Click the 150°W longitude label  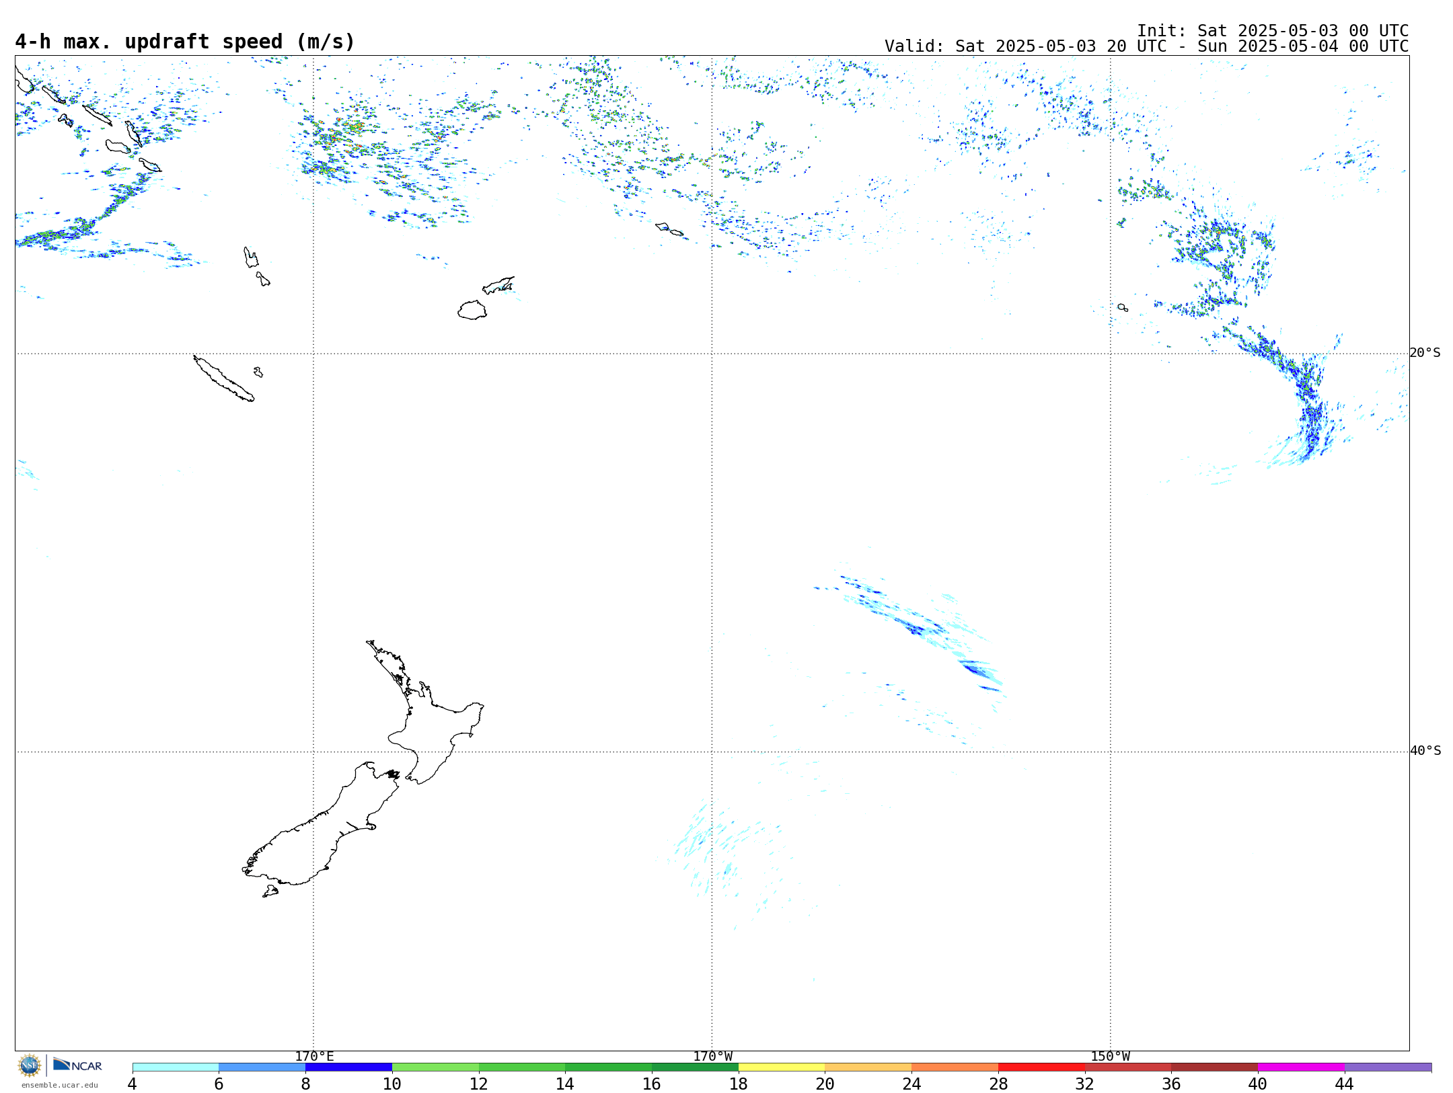tap(1111, 1056)
